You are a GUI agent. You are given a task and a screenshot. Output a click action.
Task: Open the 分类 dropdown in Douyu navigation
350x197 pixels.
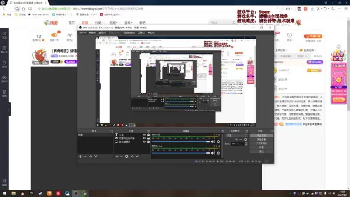point(99,23)
